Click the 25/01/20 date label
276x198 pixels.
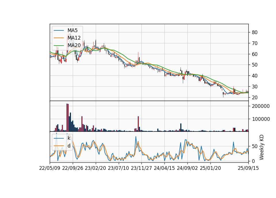point(210,168)
